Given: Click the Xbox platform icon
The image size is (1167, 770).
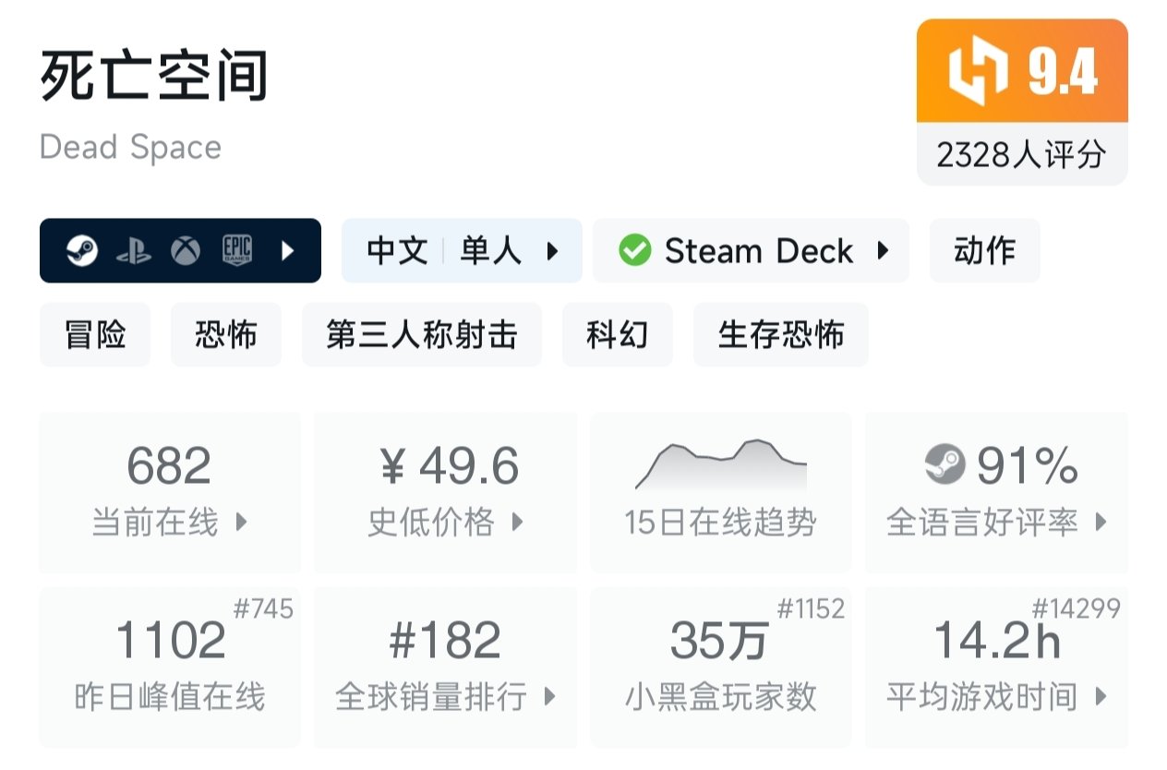Looking at the screenshot, I should [186, 251].
